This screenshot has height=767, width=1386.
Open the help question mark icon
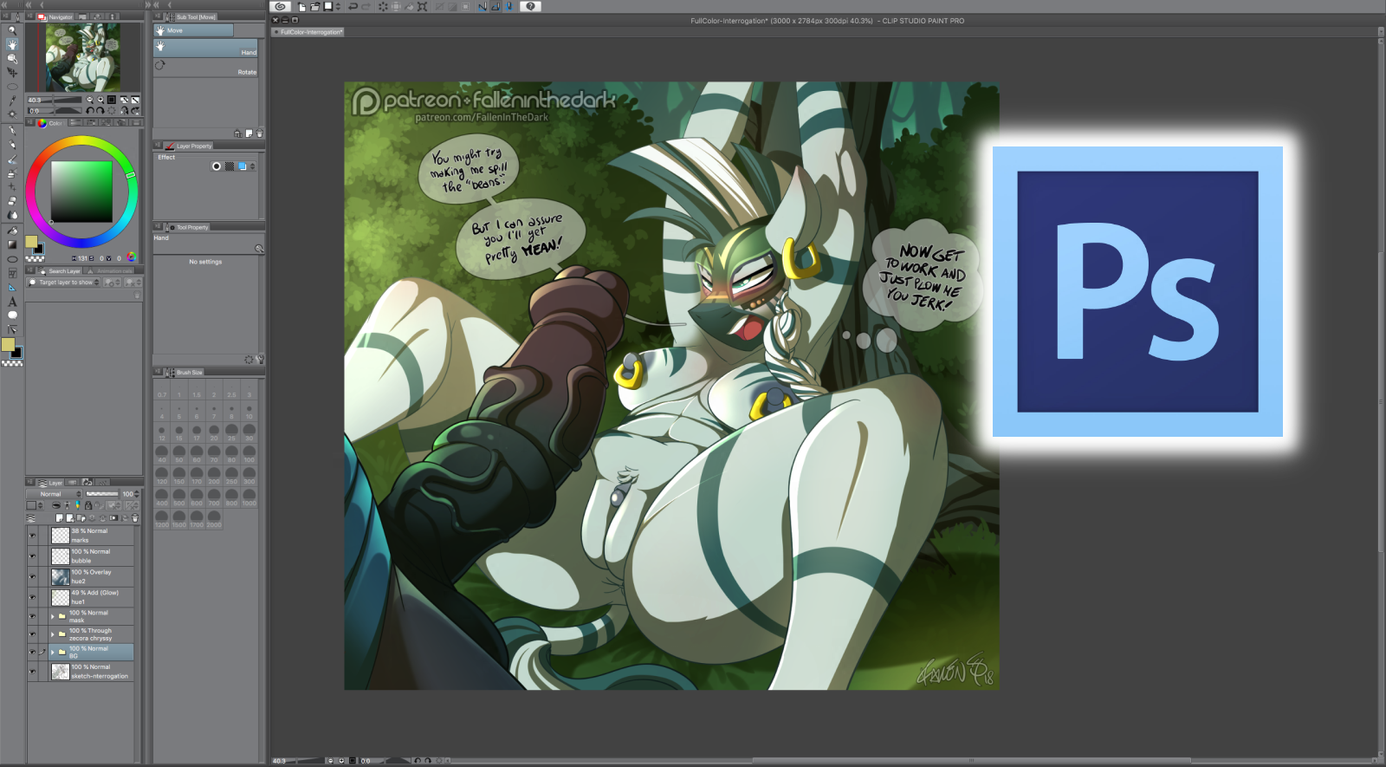coord(530,6)
